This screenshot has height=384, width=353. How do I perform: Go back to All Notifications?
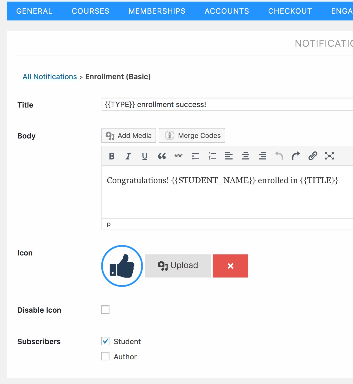50,77
